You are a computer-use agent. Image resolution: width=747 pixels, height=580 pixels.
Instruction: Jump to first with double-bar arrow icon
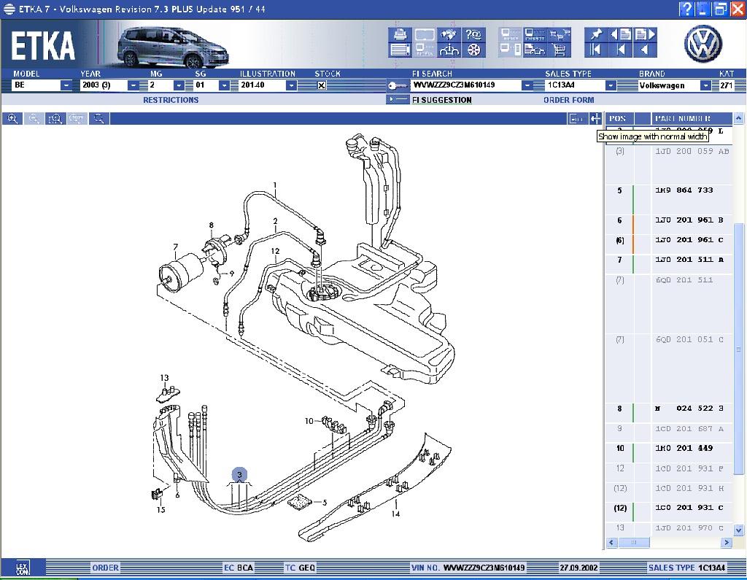(x=596, y=50)
